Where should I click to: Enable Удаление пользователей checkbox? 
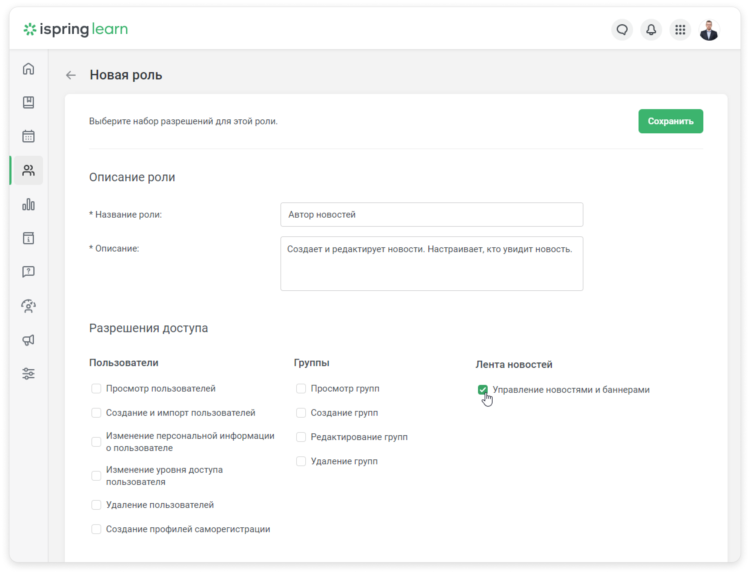(x=96, y=505)
